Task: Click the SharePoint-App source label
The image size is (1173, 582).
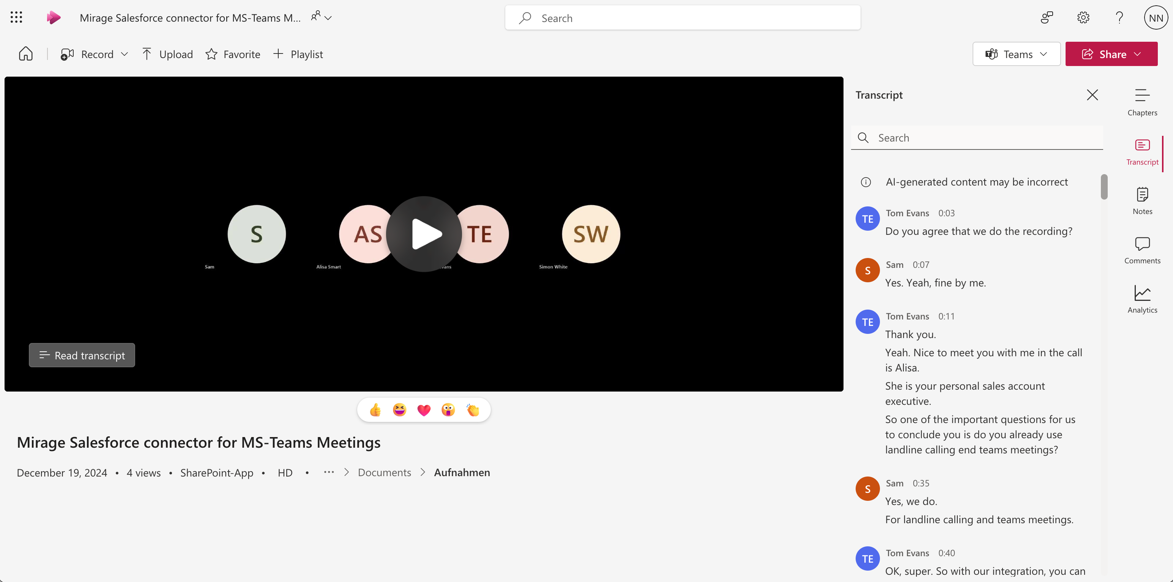Action: click(x=216, y=473)
